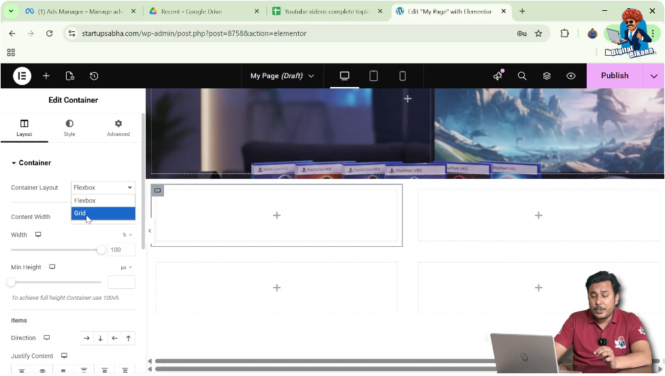
Task: Open the document settings icon
Action: tap(70, 75)
